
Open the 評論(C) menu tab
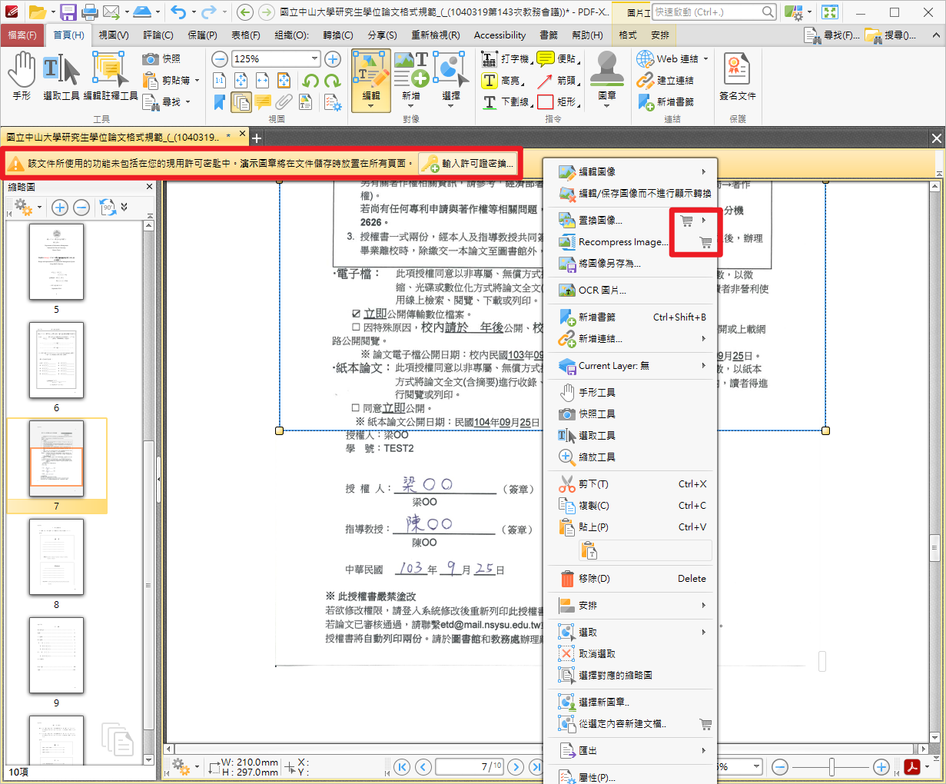[158, 35]
